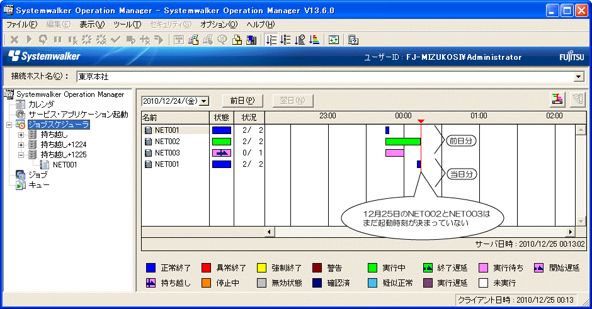Collapse the ジョブスケジューラ tree node
The image size is (592, 309).
(x=9, y=125)
